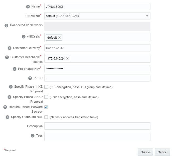The image size is (173, 158).
Task: Click the Create button
Action: [145, 152]
